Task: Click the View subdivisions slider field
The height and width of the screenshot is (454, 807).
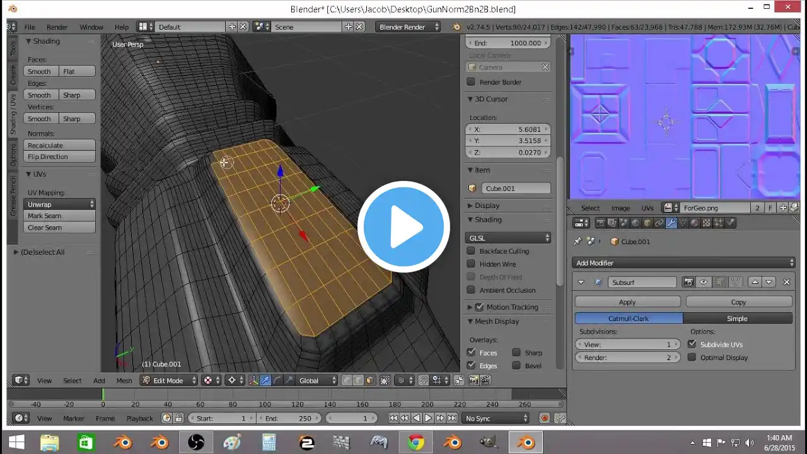Action: point(628,344)
